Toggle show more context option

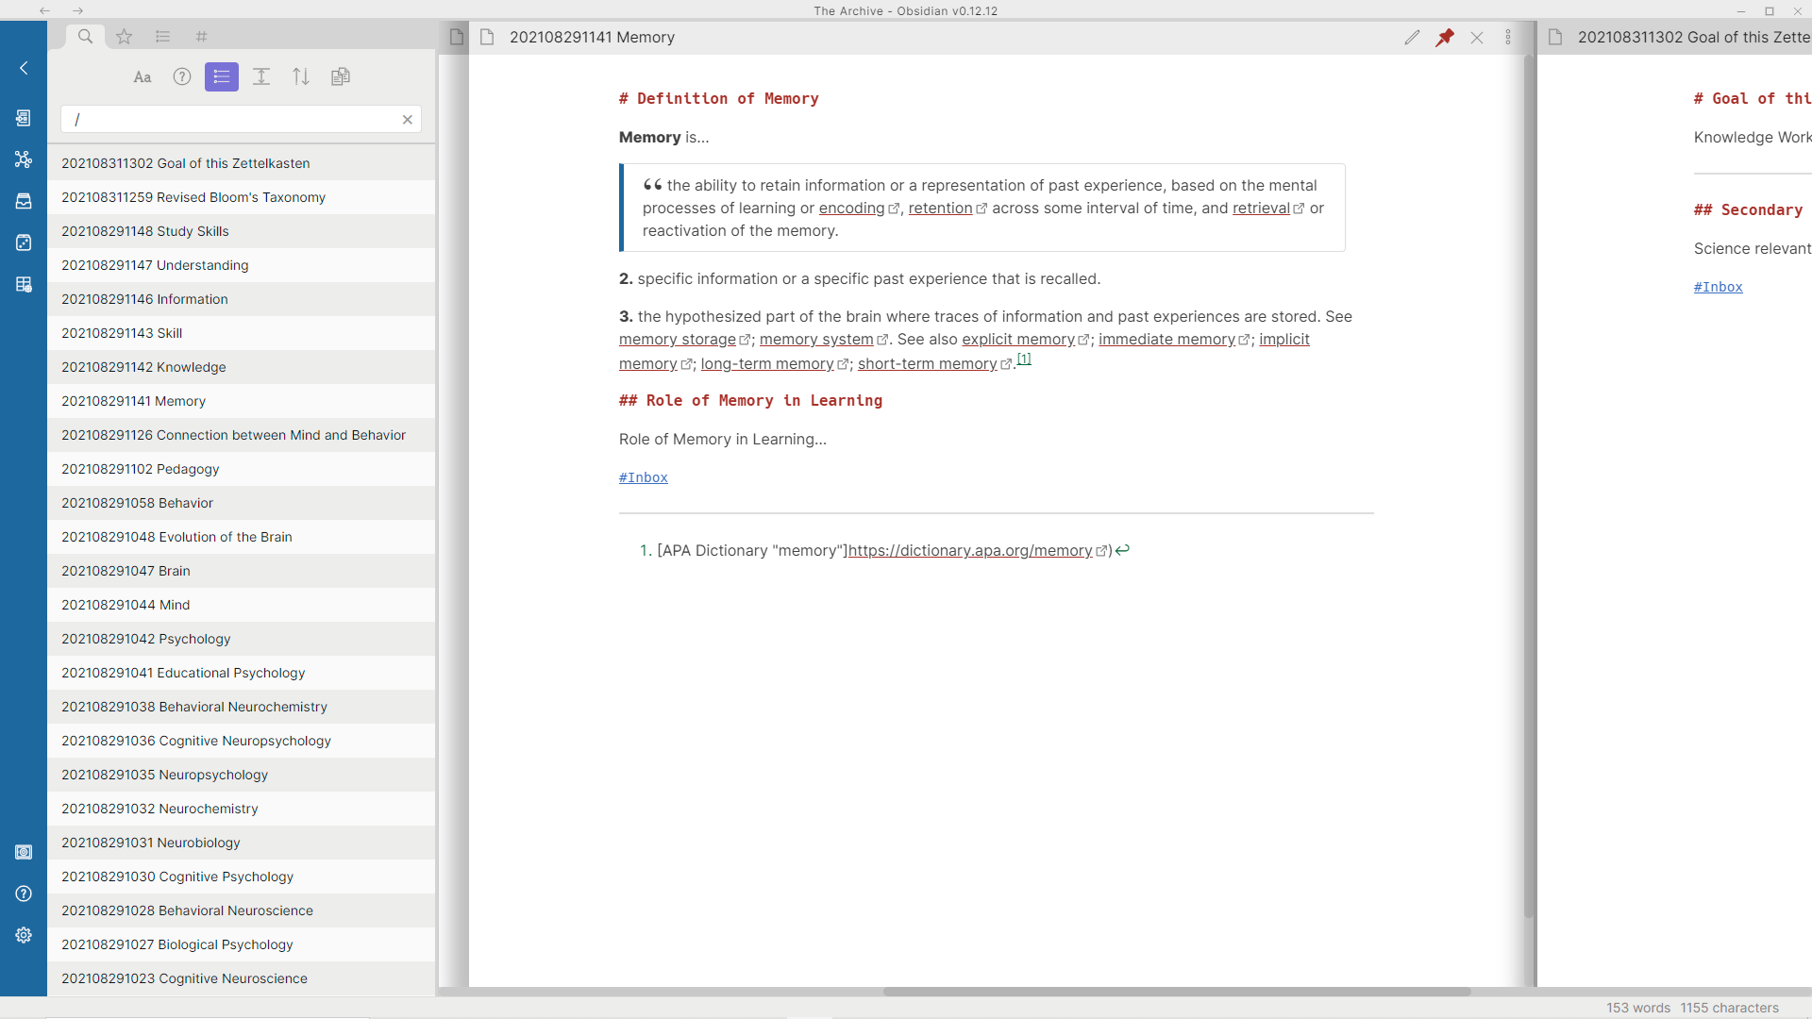(x=261, y=77)
